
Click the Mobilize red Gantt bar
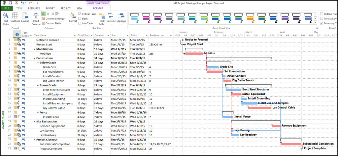click(194, 54)
